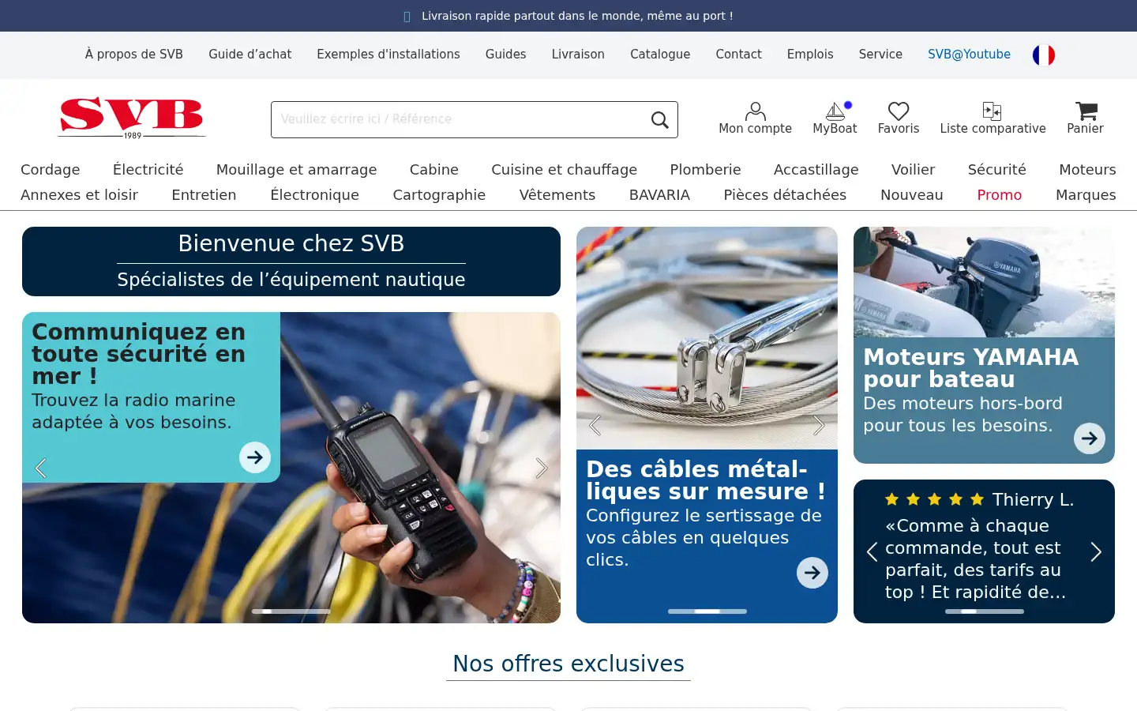Screen dimensions: 1137x711
Task: Go to previous slide in radio banner
Action: (41, 468)
